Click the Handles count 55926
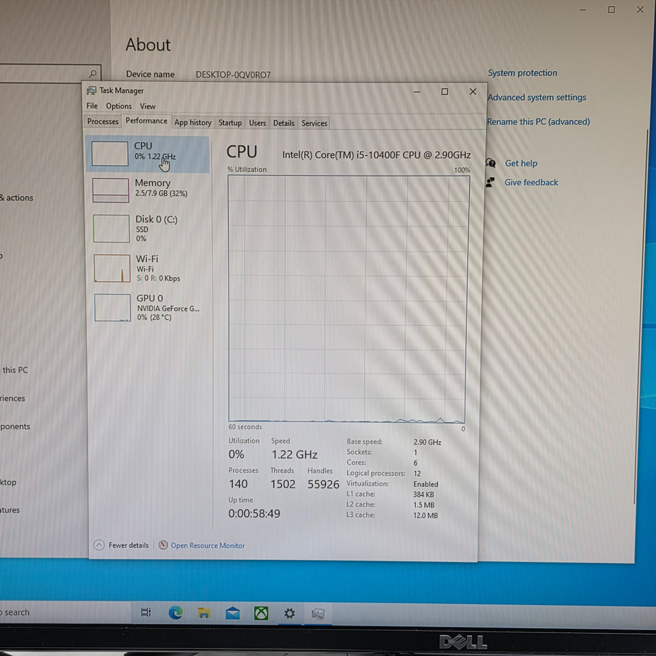 coord(323,484)
